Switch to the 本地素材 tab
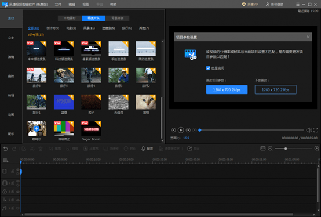The width and height of the screenshot is (321, 217). pos(70,18)
